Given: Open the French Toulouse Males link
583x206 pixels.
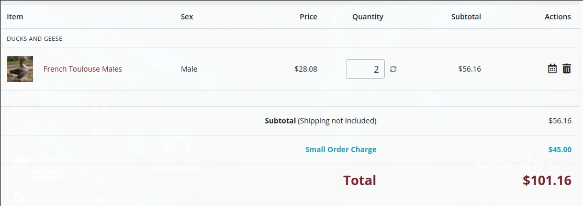Looking at the screenshot, I should pyautogui.click(x=83, y=69).
